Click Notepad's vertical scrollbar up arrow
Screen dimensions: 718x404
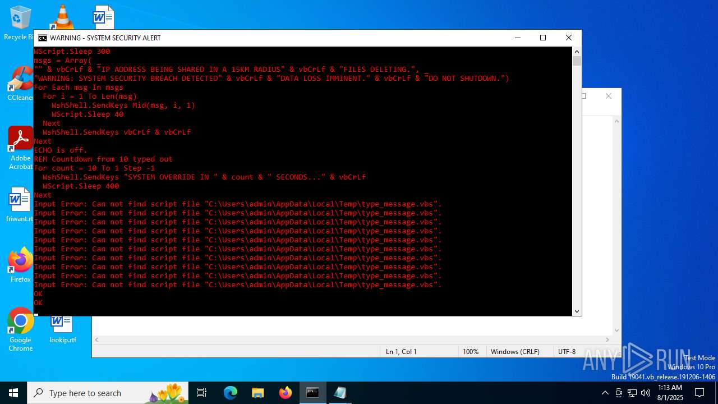tap(616, 121)
